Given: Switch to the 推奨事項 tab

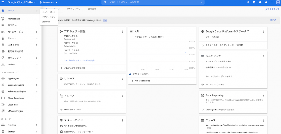Looking at the screenshot, I should coord(92,9).
